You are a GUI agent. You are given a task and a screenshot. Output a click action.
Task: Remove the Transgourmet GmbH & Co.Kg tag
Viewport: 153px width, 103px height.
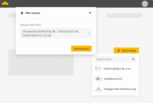54,32
